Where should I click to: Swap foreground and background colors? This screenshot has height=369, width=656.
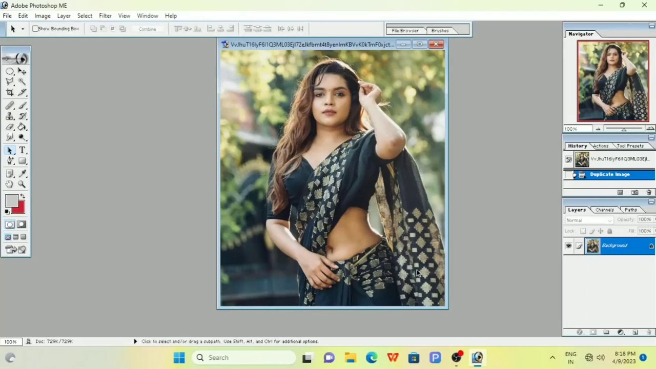click(x=22, y=197)
